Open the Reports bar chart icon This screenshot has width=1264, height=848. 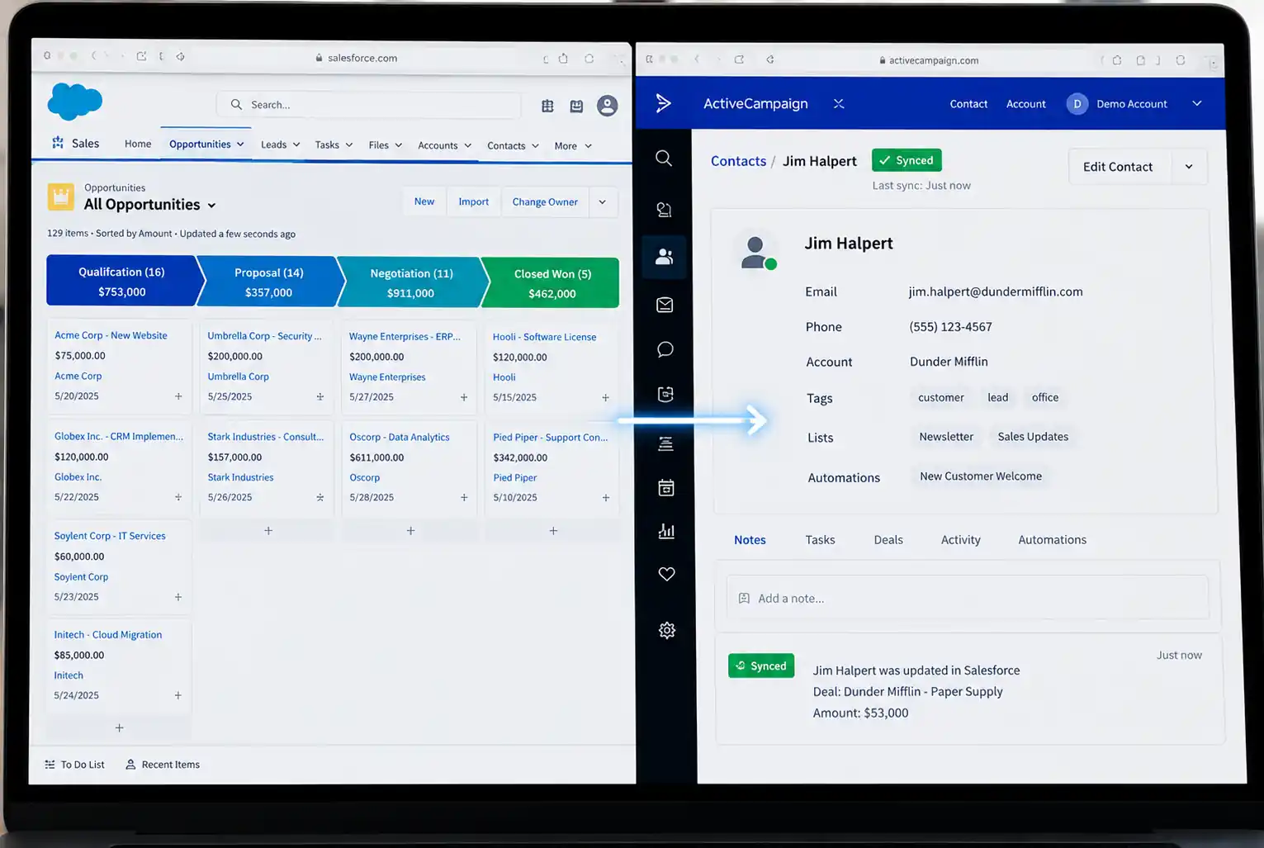pos(666,531)
